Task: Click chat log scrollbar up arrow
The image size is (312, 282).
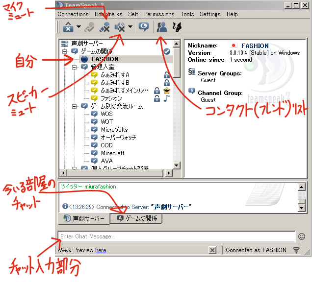Action: 302,187
